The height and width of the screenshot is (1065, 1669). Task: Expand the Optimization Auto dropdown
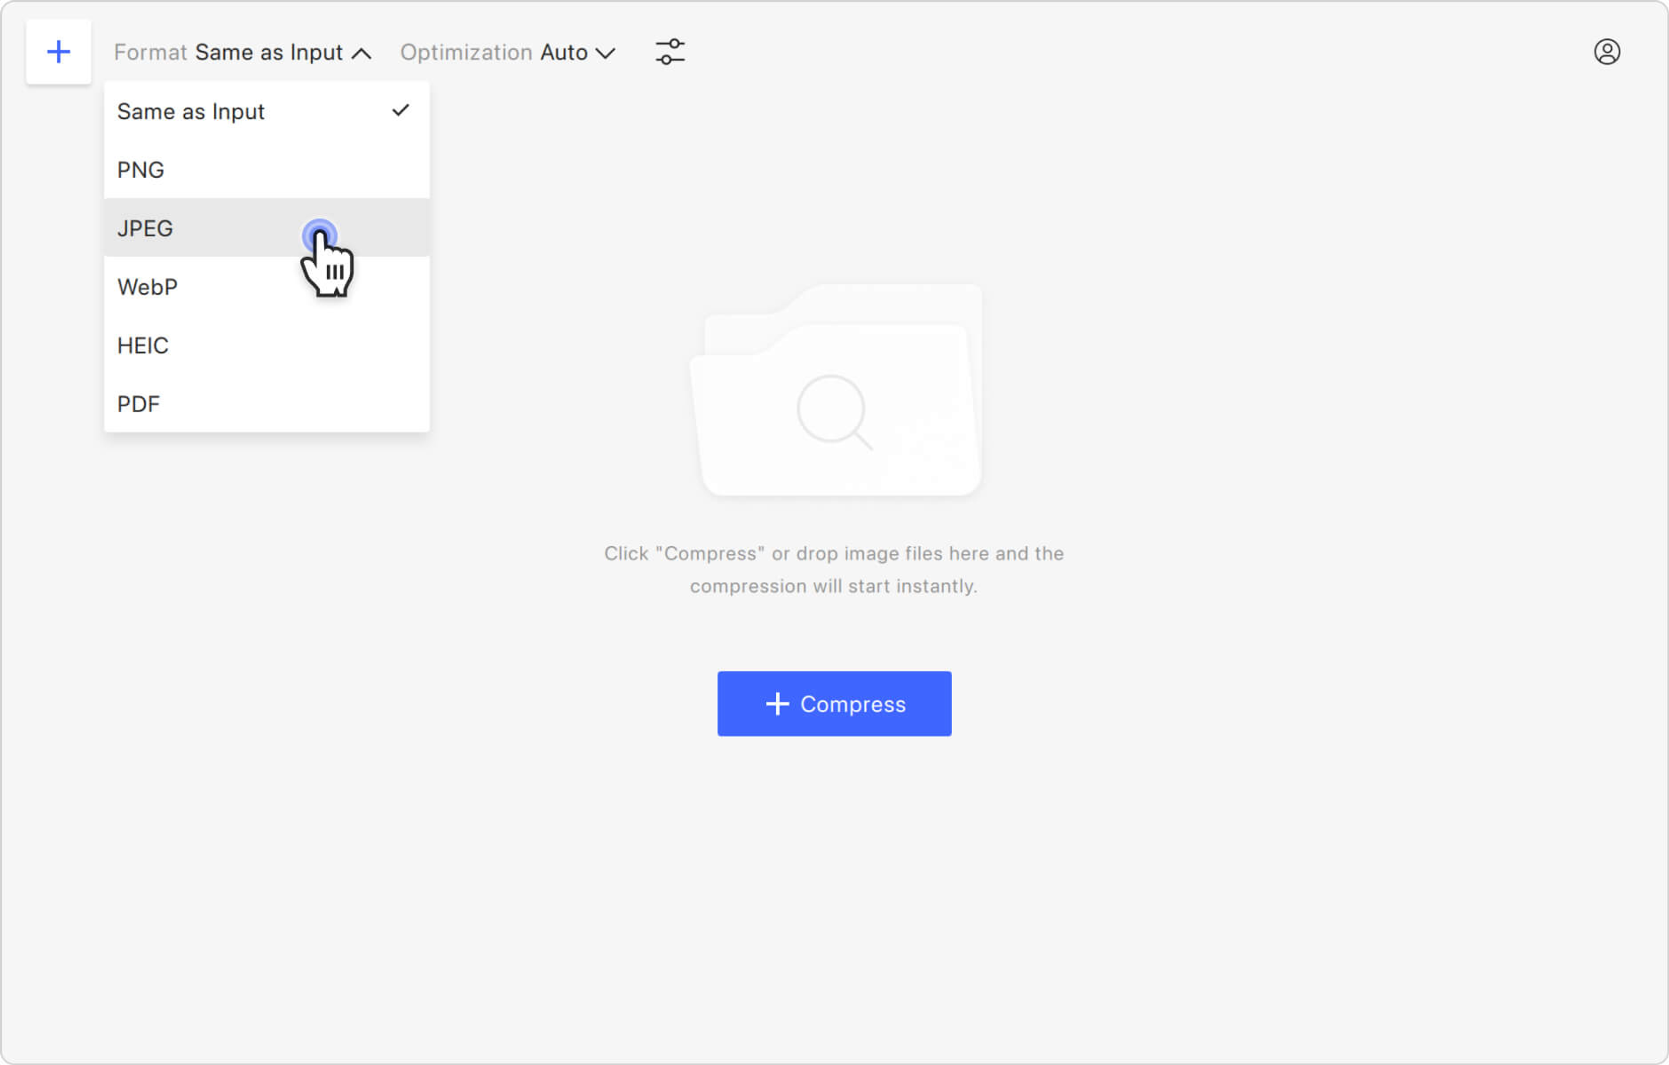[577, 53]
